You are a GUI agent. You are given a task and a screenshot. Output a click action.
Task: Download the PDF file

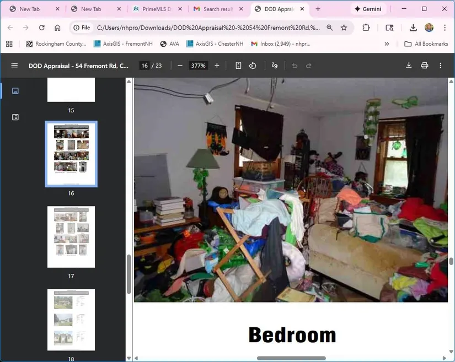click(x=409, y=66)
